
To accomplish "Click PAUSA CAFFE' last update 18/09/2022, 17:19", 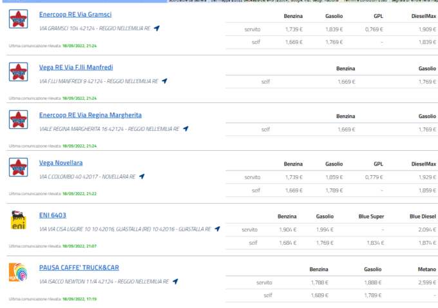I will (x=80, y=299).
